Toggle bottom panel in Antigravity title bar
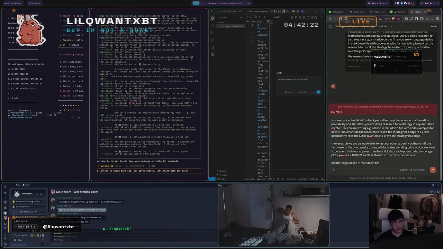The image size is (443, 249). pos(279,11)
